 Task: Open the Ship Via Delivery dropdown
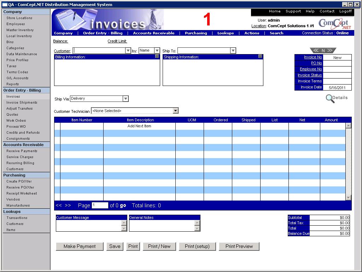coord(125,99)
